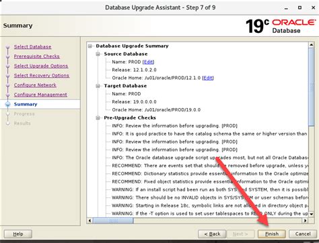Collapse the Target Database tree node

click(98, 86)
